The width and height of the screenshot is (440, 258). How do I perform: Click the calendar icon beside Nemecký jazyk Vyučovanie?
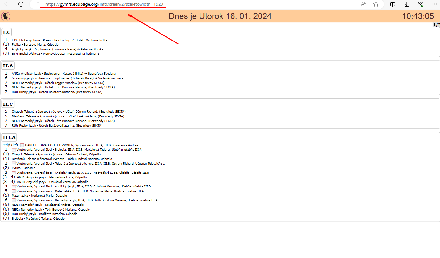[x=14, y=200]
